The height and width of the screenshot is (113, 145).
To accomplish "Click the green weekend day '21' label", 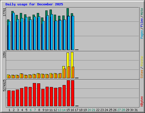I will (x=93, y=110).
